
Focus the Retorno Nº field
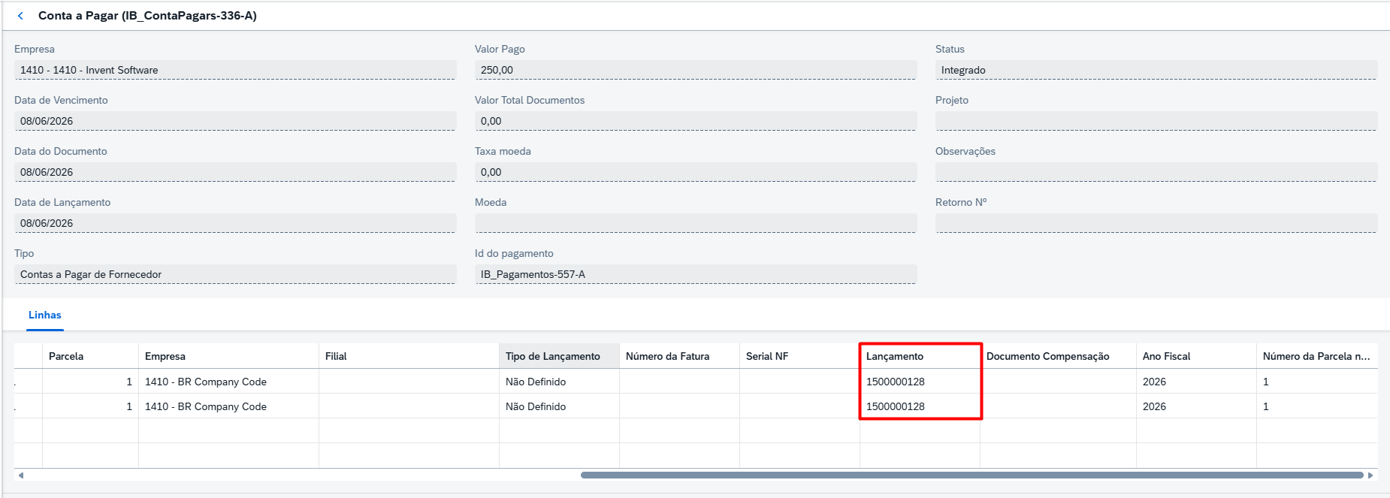click(x=1156, y=223)
